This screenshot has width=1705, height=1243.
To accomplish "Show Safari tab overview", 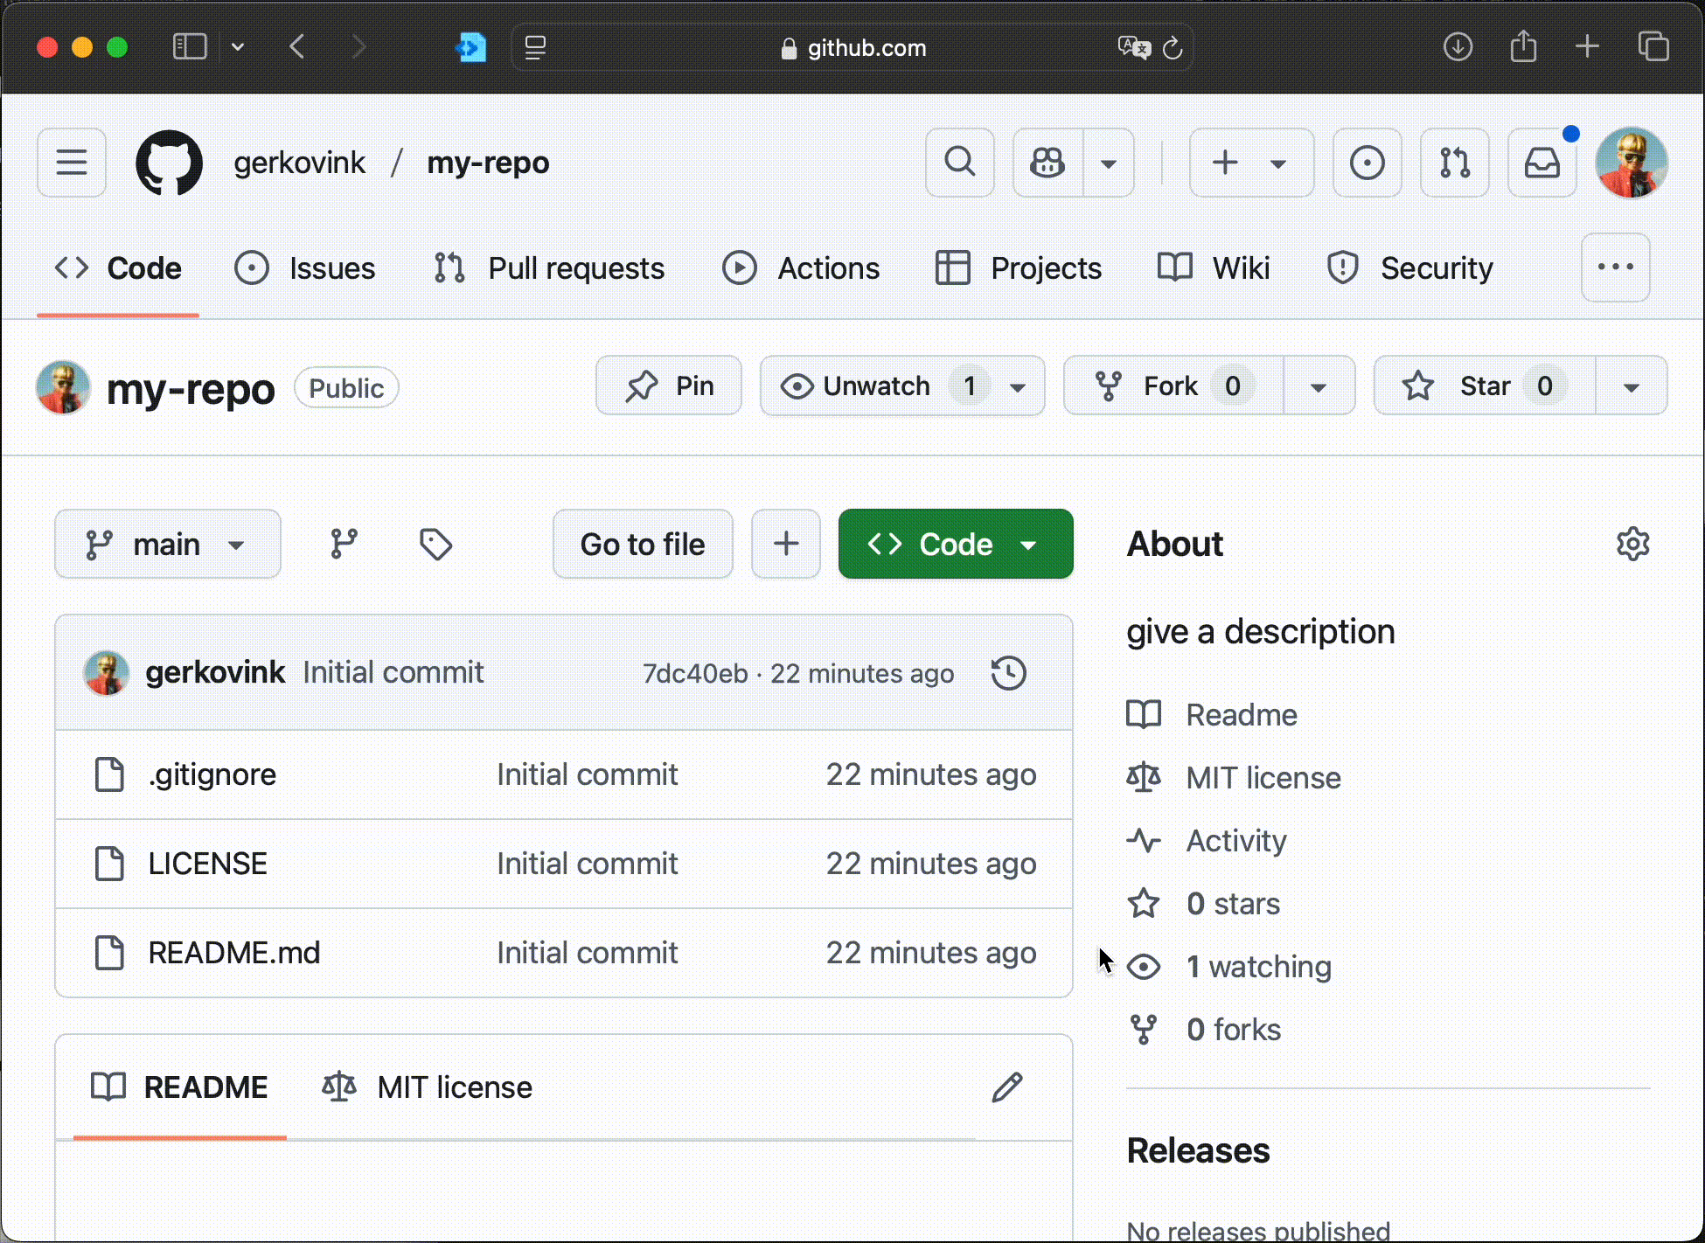I will (1653, 47).
